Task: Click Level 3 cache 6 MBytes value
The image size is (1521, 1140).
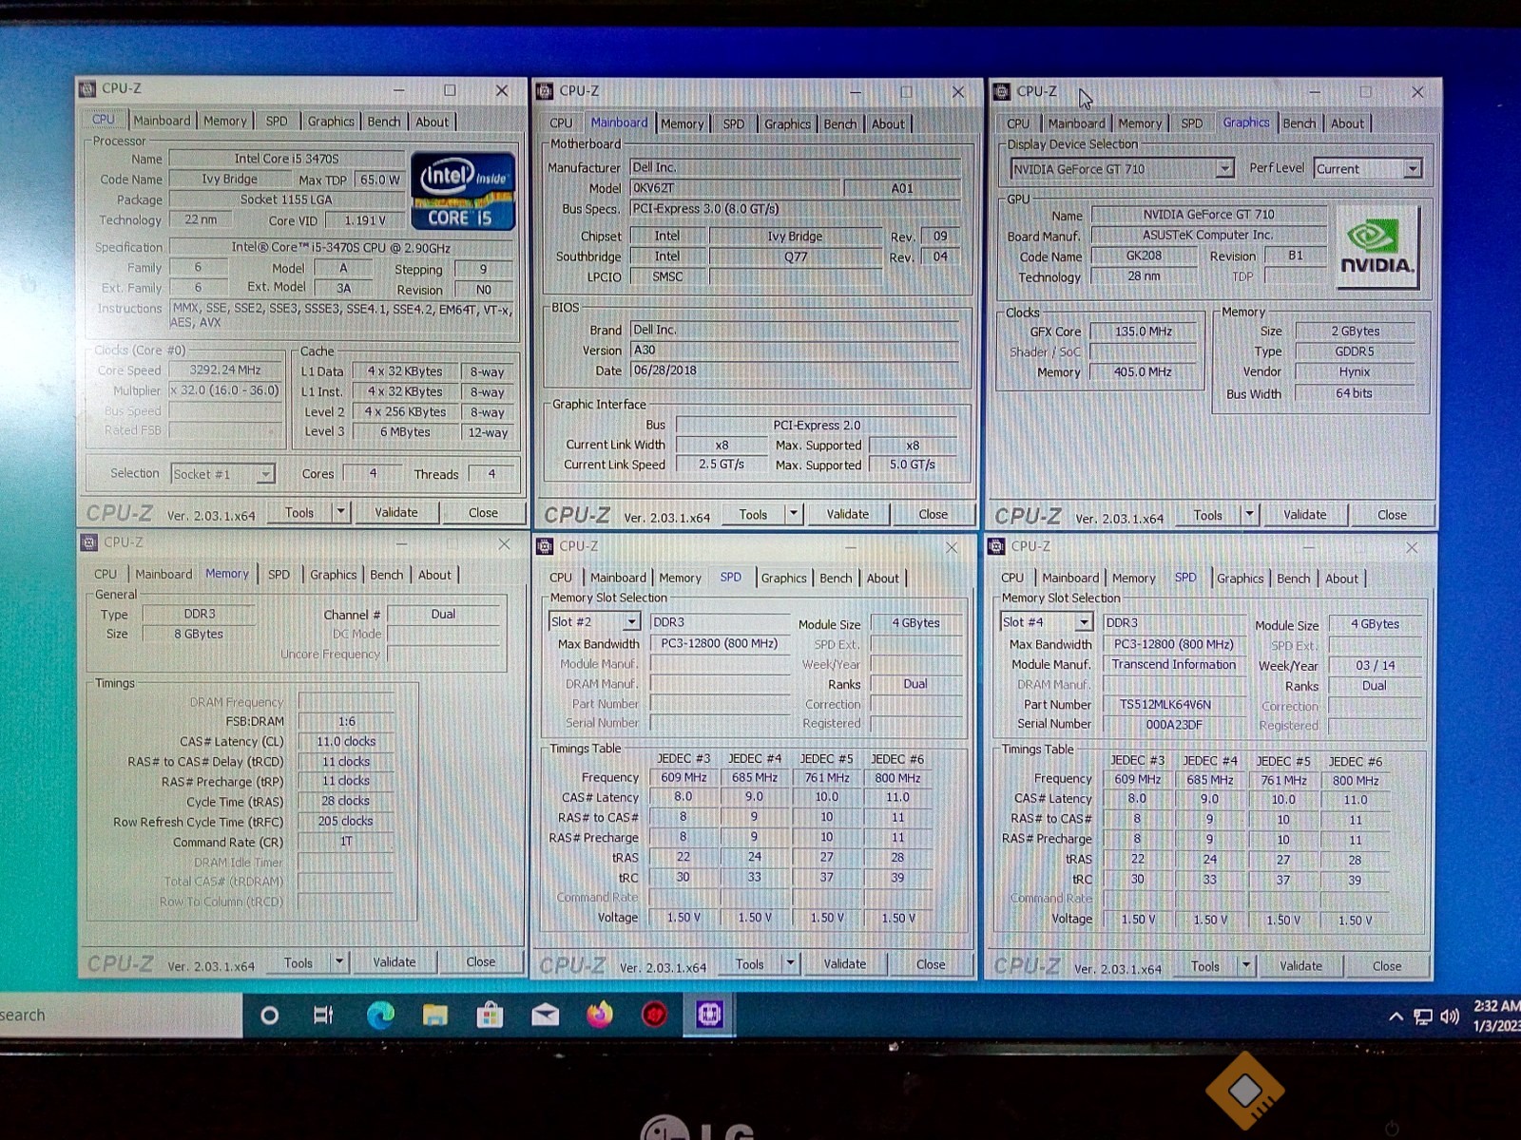Action: coord(405,432)
